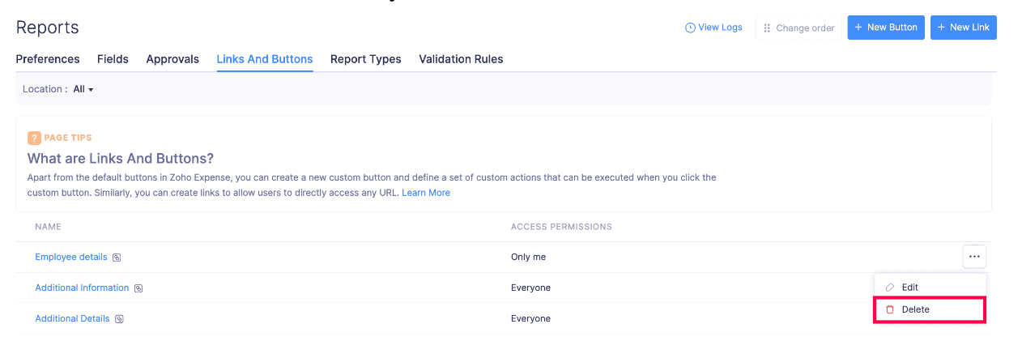Open the Report Types tab
The height and width of the screenshot is (358, 1022).
pyautogui.click(x=365, y=59)
